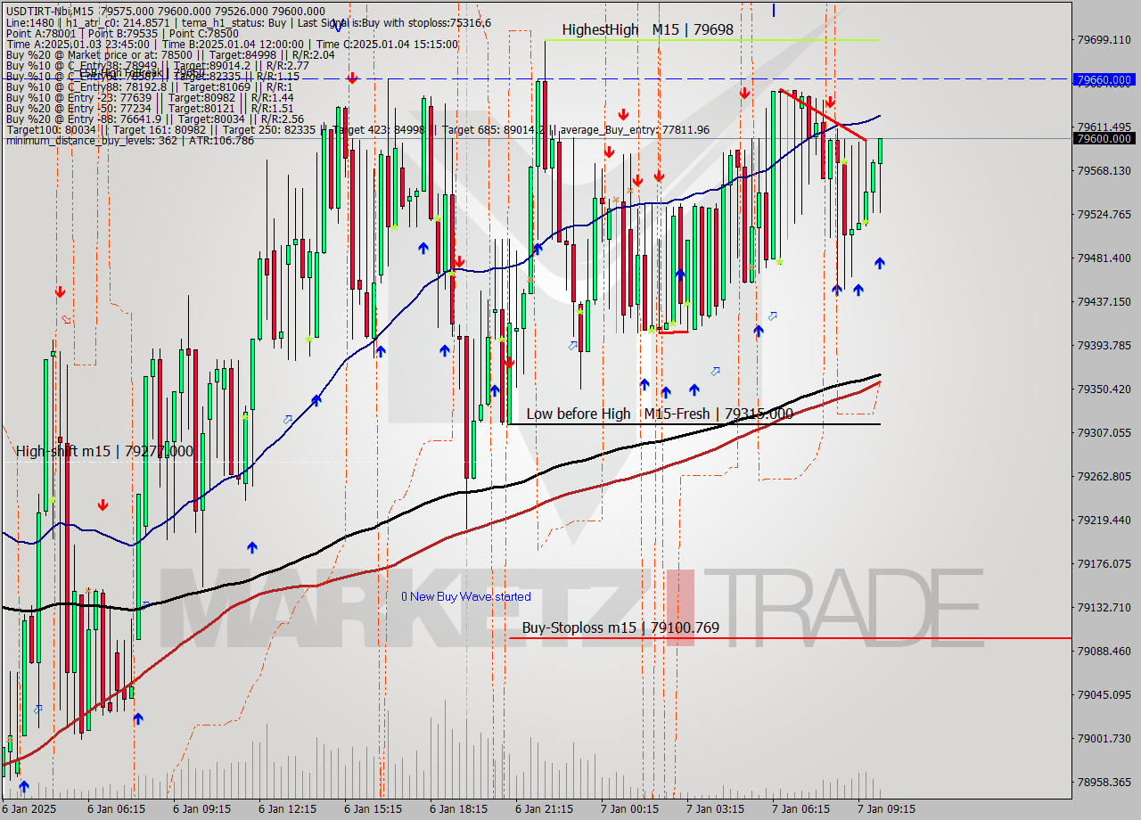This screenshot has width=1141, height=820.
Task: Click price axis label 79219.440
Action: (x=1104, y=521)
